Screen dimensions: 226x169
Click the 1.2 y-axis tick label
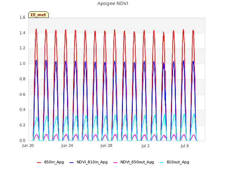tap(22, 48)
